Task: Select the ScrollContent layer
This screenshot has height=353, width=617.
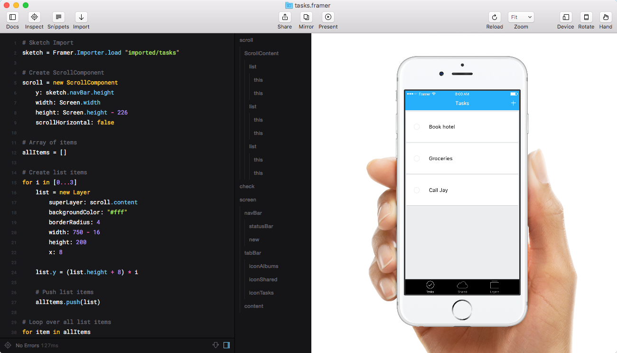Action: (262, 53)
